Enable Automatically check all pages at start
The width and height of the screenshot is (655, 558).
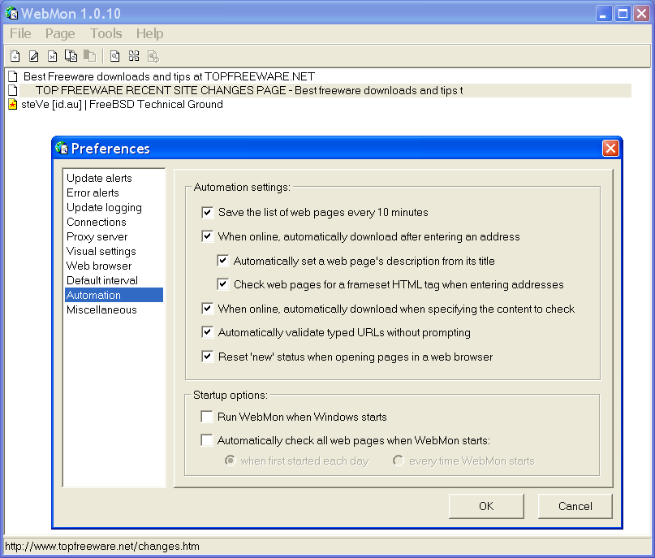(x=207, y=440)
